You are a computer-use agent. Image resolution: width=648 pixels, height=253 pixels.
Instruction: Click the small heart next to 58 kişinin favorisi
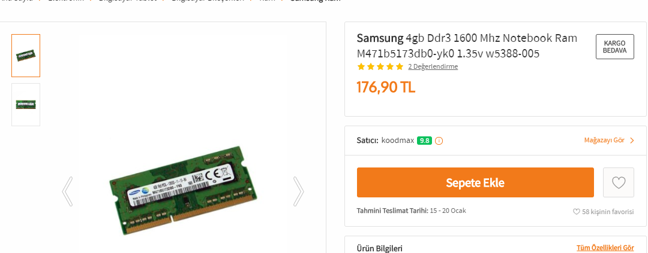click(x=576, y=212)
